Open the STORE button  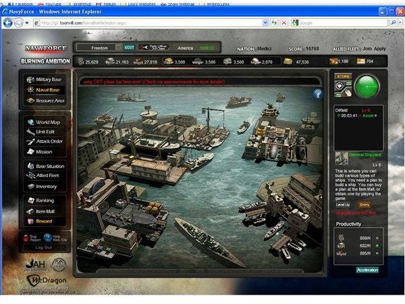(343, 76)
